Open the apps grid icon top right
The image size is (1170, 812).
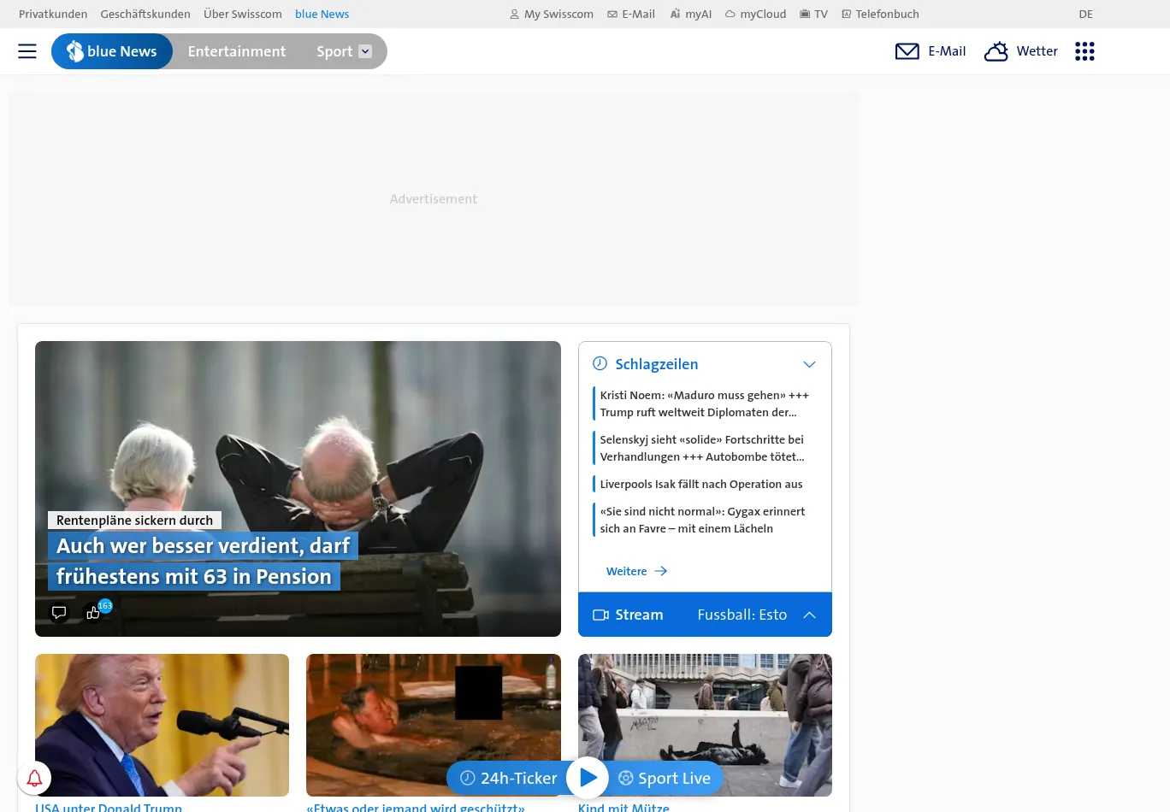(1084, 51)
